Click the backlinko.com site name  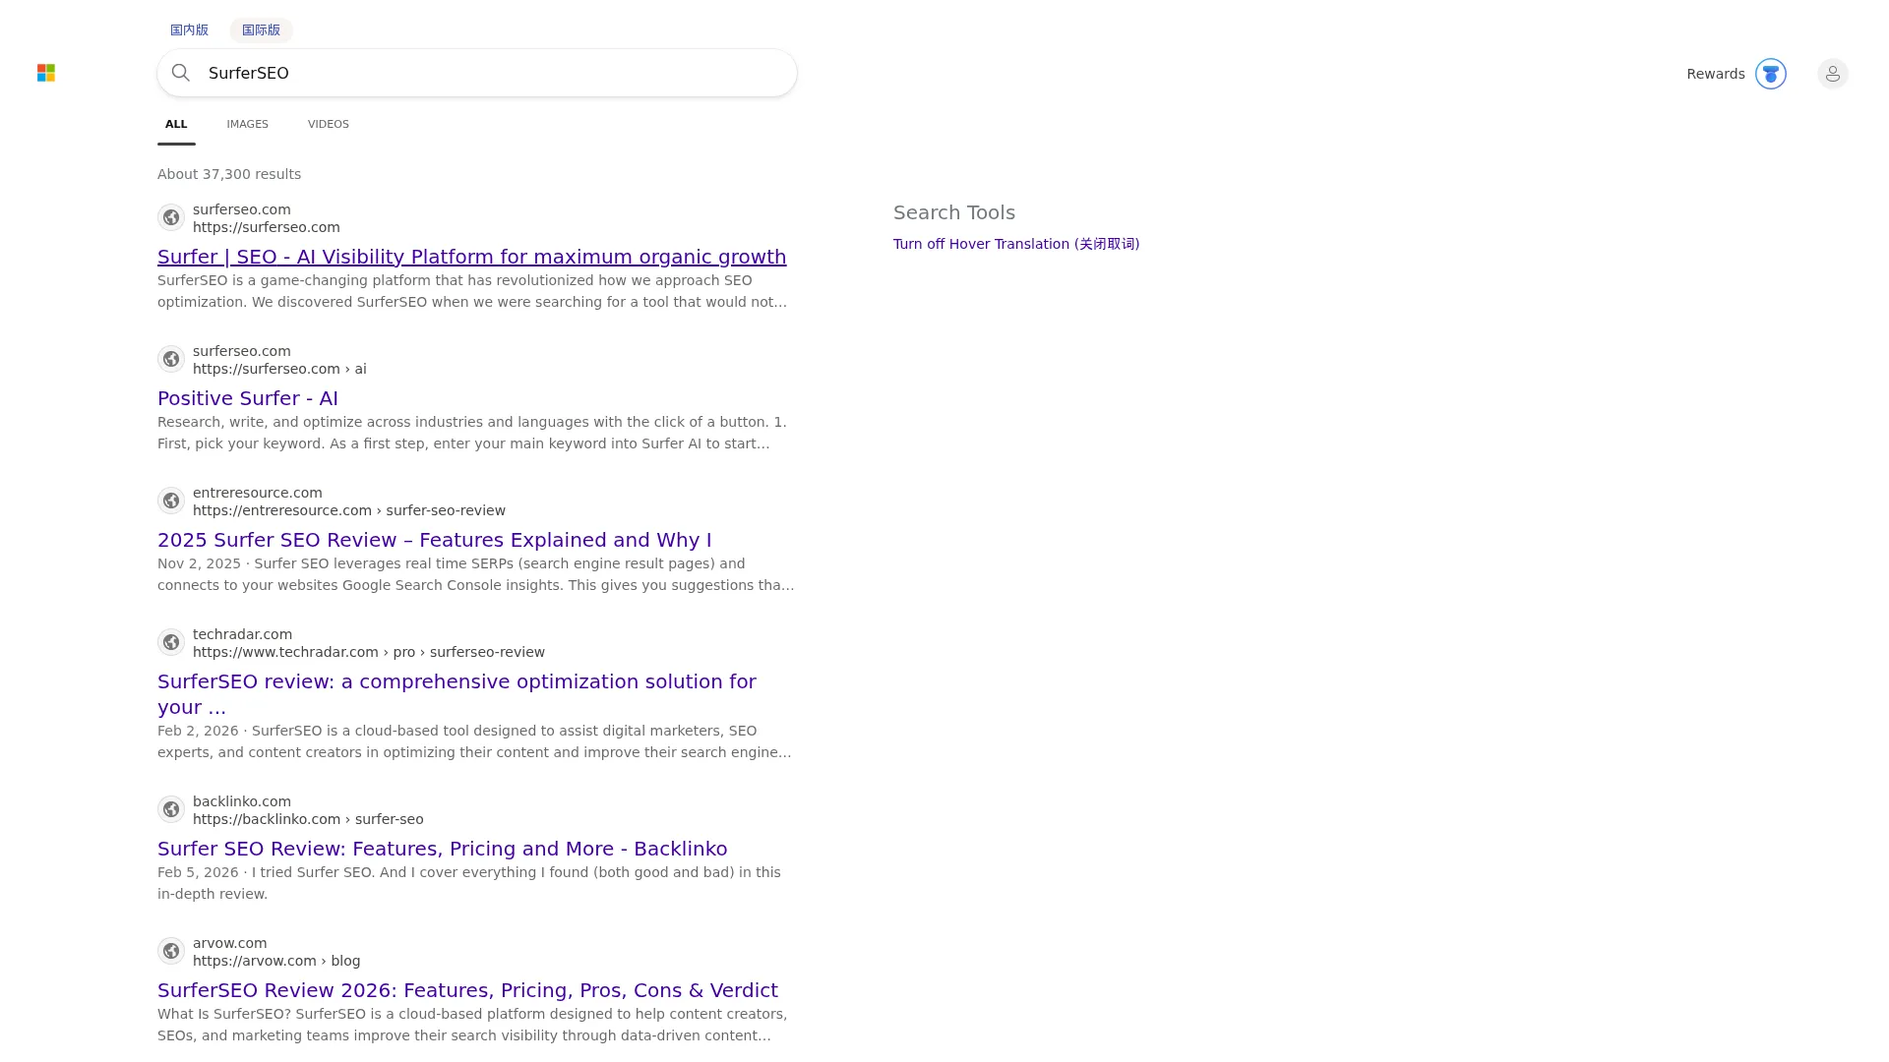tap(242, 801)
